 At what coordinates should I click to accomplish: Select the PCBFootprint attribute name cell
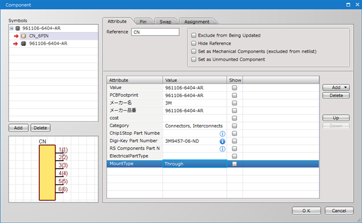coord(135,95)
